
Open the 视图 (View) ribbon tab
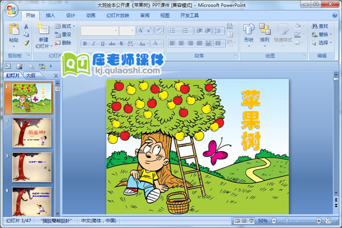pos(165,15)
